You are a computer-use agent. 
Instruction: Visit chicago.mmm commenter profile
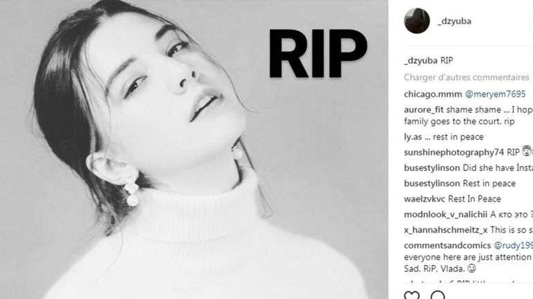pos(433,94)
